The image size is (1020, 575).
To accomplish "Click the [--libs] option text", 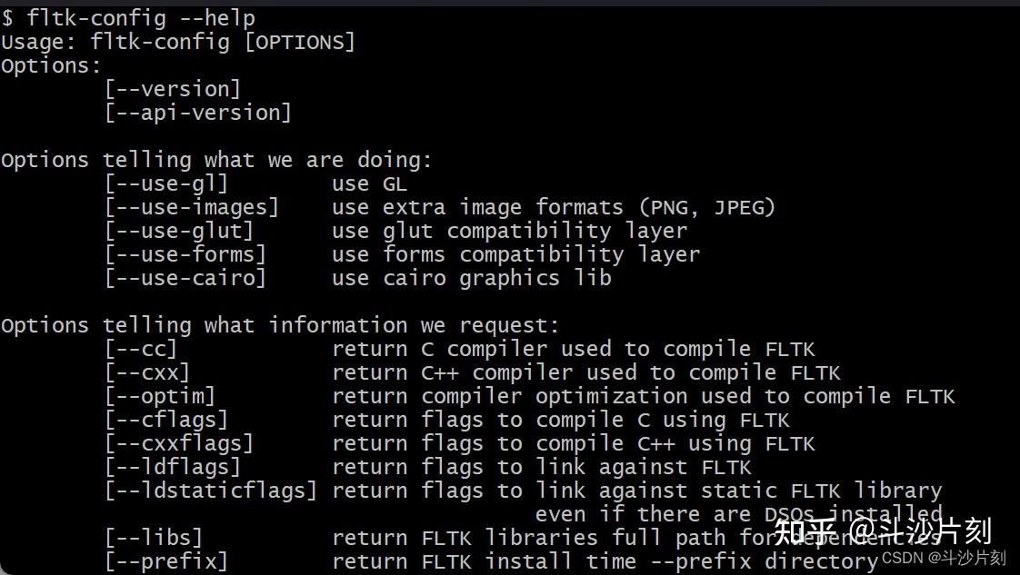I will click(x=154, y=538).
